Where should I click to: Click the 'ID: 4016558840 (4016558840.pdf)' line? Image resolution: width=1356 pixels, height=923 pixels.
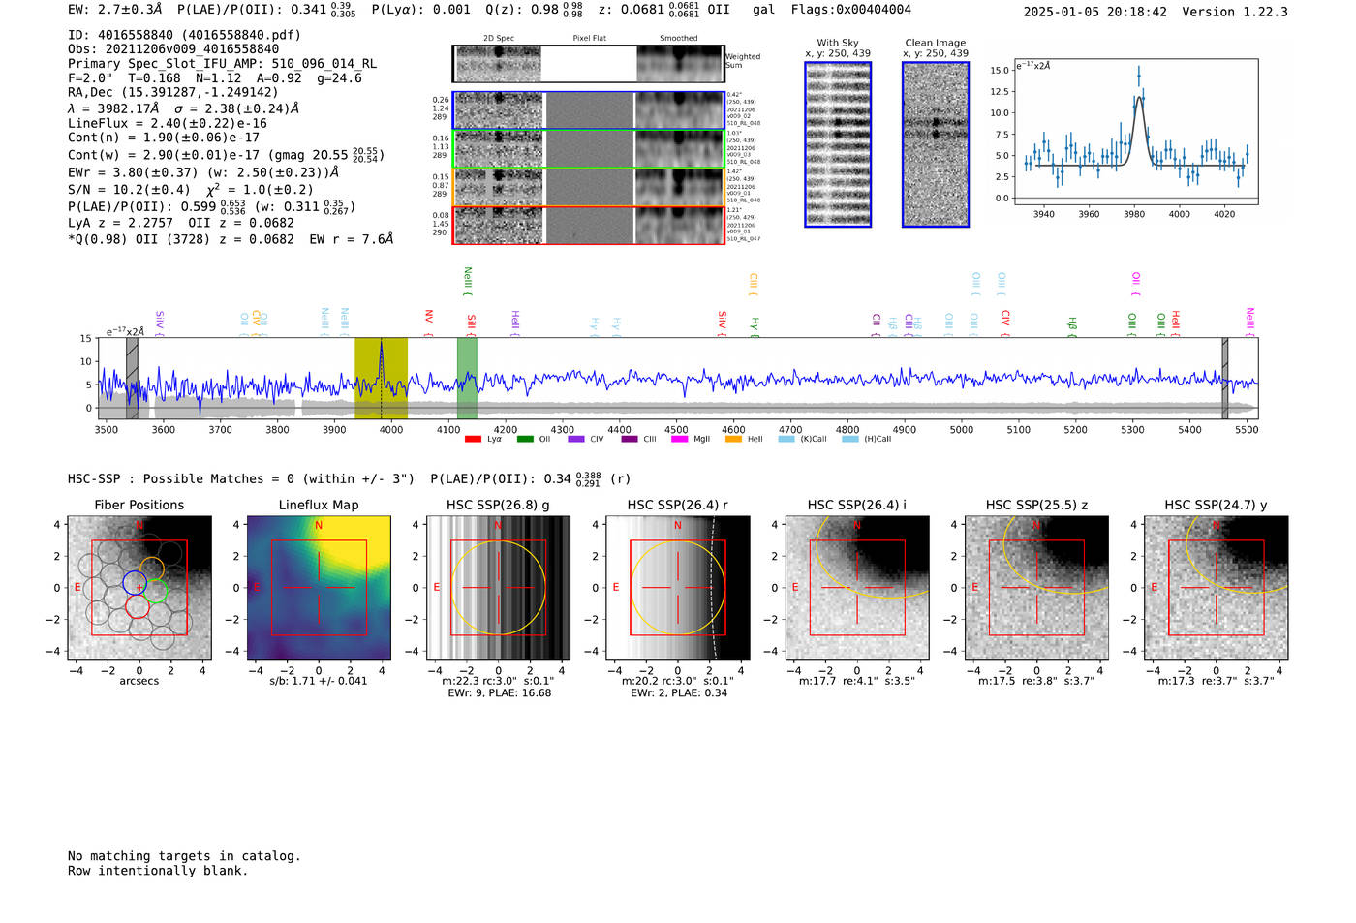pos(184,35)
